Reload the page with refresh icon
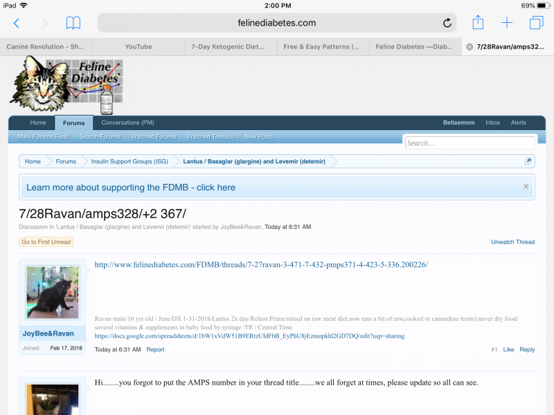Viewport: 554px width, 415px height. (447, 23)
